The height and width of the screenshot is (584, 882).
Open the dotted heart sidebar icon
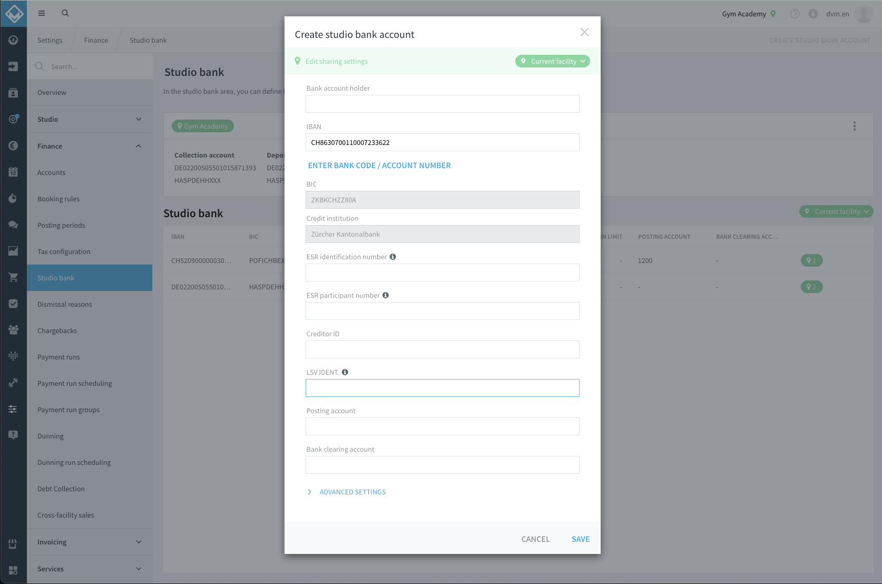coord(13,356)
